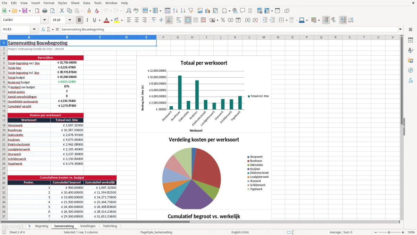Viewport: 417px width, 235px height.
Task: Expand the formula bar arrow
Action: click(400, 29)
